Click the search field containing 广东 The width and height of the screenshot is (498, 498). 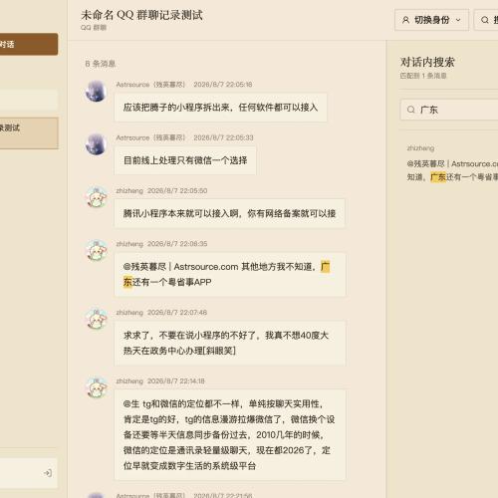tap(449, 110)
